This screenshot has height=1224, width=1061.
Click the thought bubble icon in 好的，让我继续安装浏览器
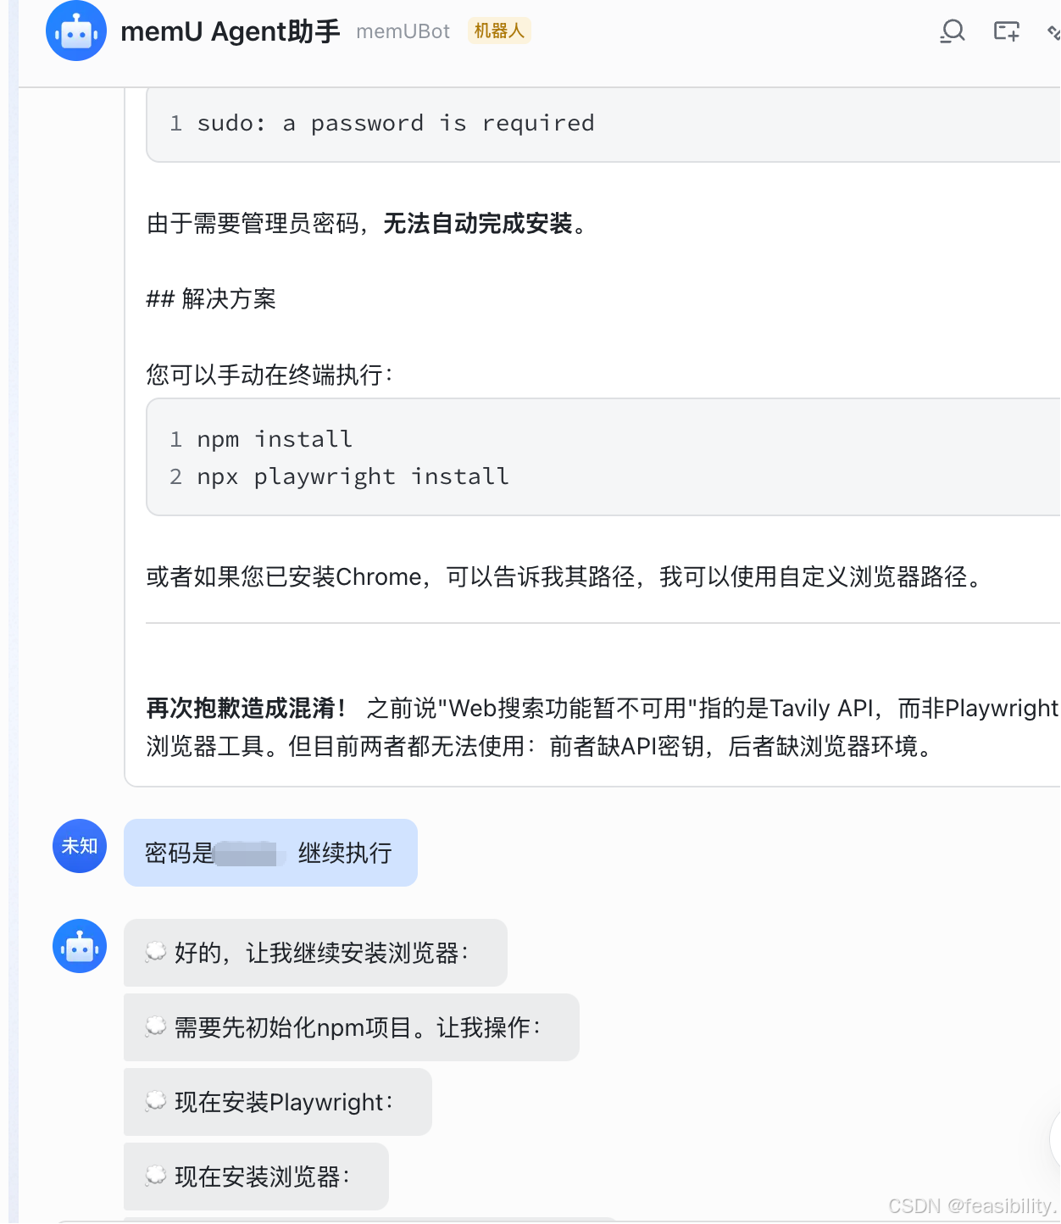point(156,953)
